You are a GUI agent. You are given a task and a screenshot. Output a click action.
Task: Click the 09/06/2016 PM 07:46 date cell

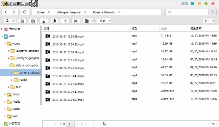pos(203,67)
